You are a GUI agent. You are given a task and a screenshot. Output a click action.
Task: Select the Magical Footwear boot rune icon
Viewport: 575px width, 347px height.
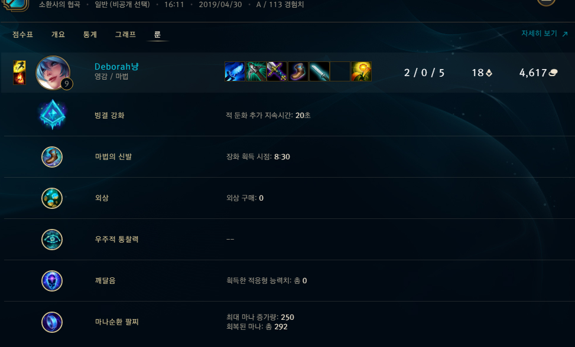52,156
